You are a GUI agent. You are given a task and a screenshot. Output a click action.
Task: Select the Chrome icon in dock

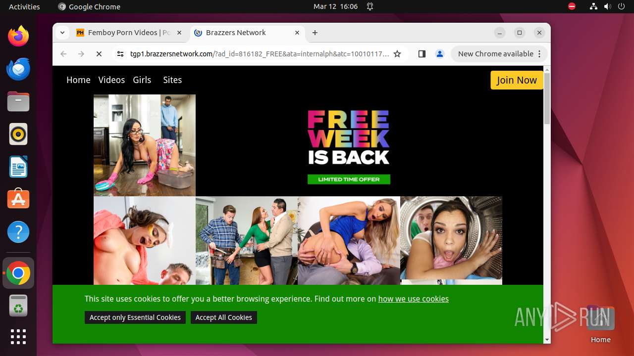[18, 273]
